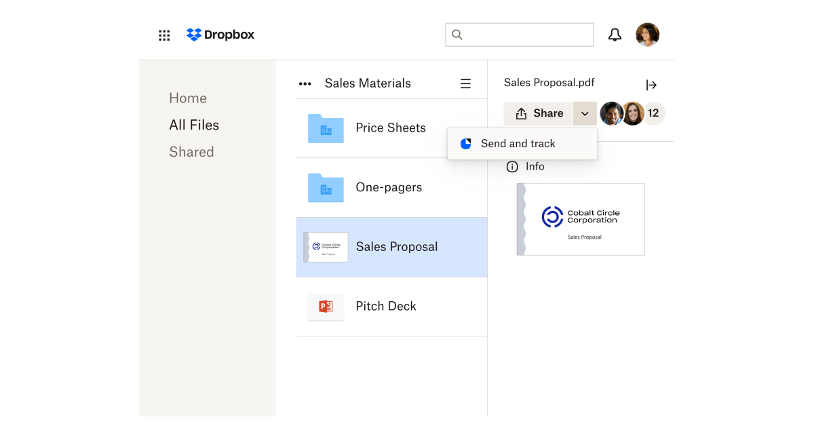Open the user profile avatar
Viewport: 814px width, 426px height.
647,35
